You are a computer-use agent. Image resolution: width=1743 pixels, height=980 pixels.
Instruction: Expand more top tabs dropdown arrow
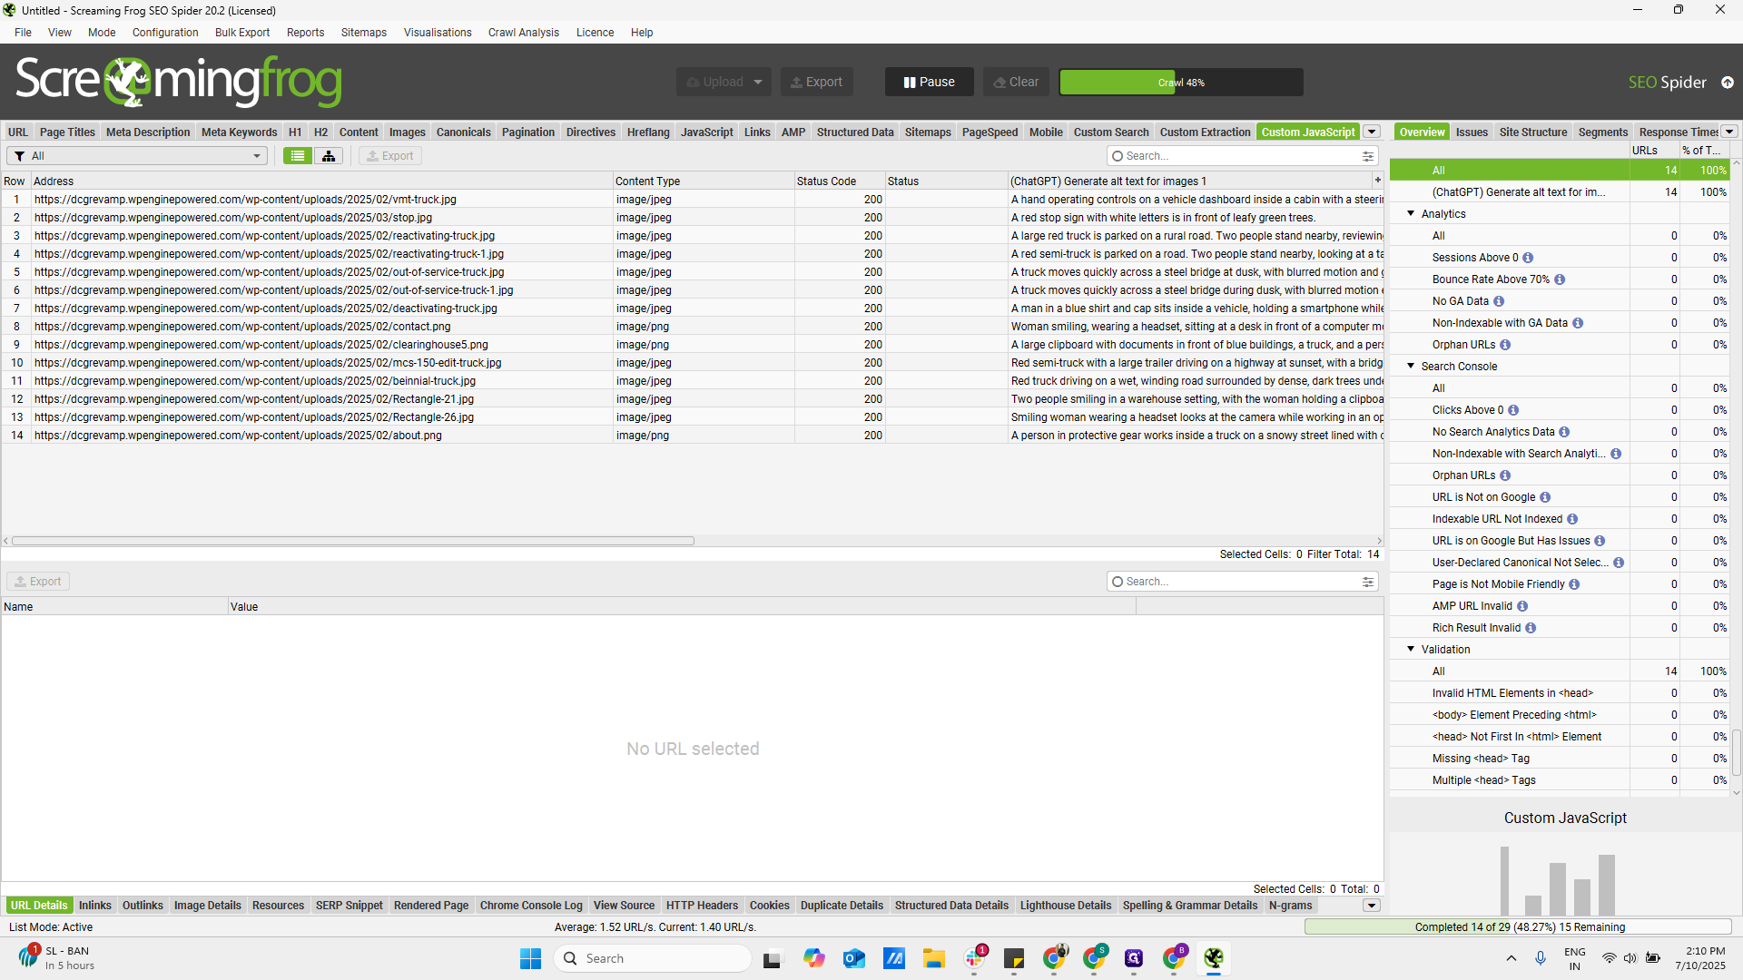coord(1372,132)
